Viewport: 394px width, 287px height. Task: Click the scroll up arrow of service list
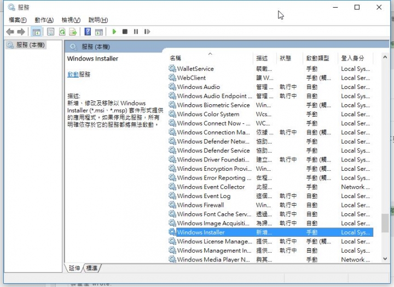coord(385,57)
